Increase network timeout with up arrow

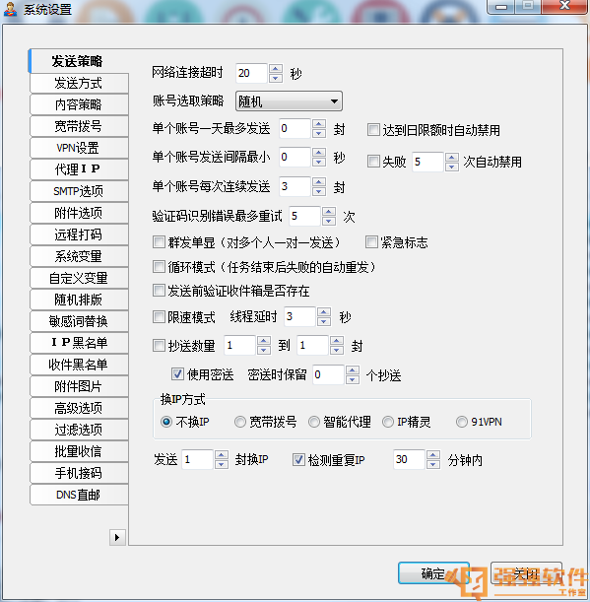(x=275, y=69)
